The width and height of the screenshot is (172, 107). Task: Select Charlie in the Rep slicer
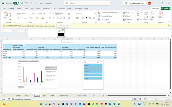93,72
